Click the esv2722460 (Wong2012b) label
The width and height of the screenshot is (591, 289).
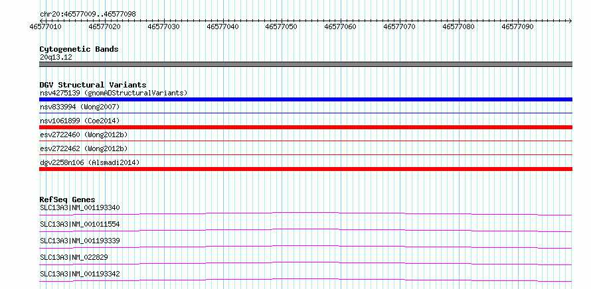(x=84, y=135)
